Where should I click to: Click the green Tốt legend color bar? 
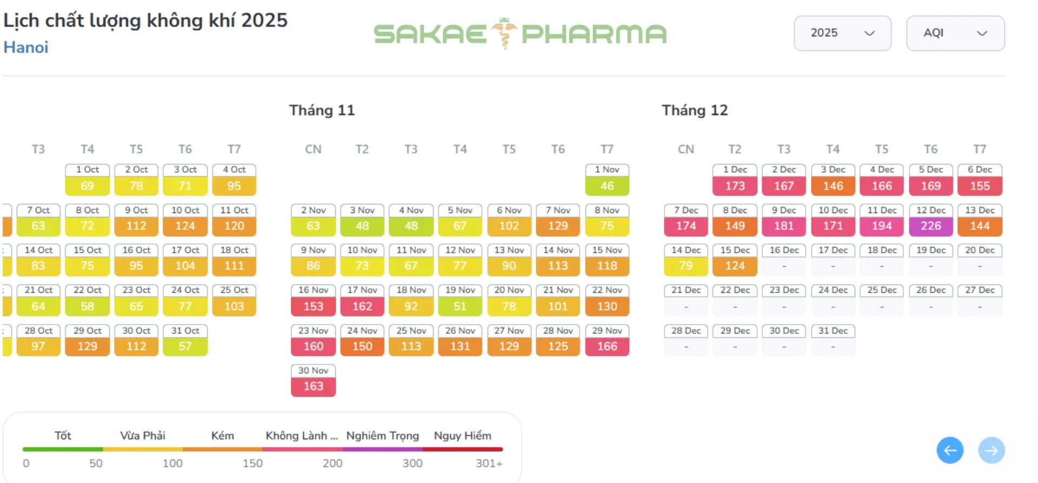pos(63,449)
